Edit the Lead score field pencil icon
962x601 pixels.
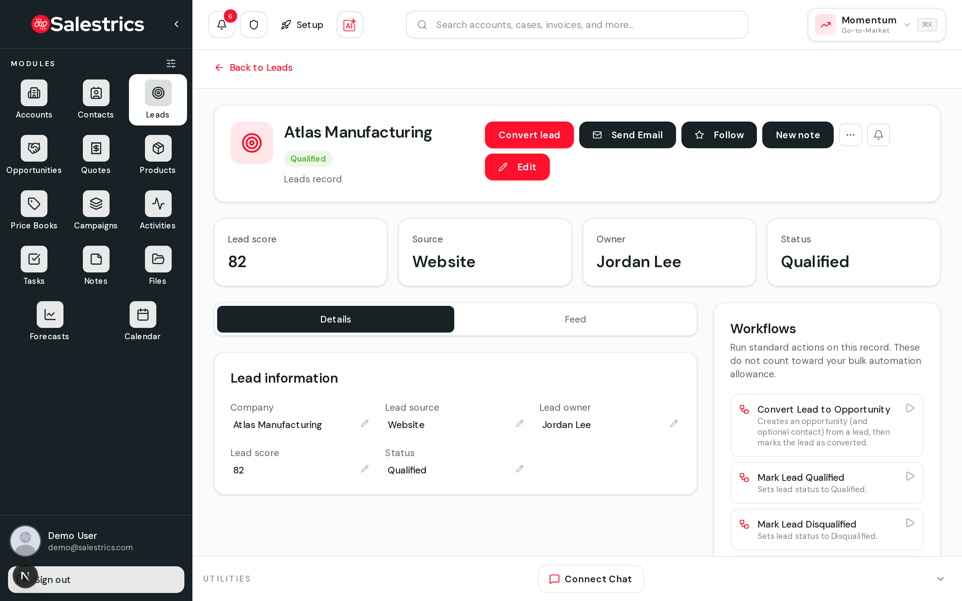[x=364, y=469]
